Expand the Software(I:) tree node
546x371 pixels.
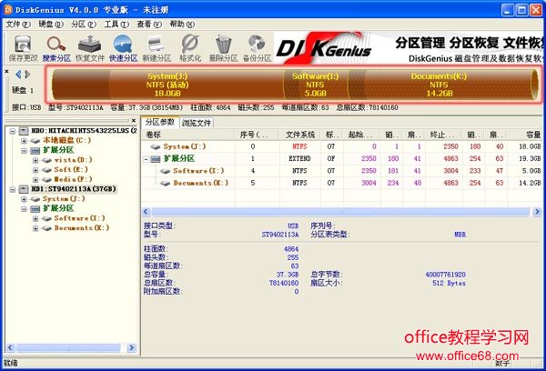(35, 219)
